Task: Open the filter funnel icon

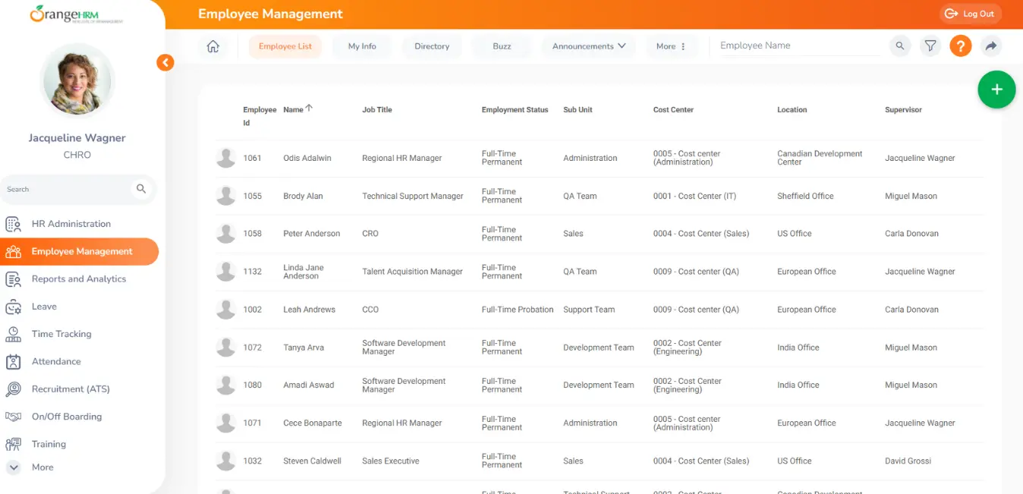Action: (930, 46)
